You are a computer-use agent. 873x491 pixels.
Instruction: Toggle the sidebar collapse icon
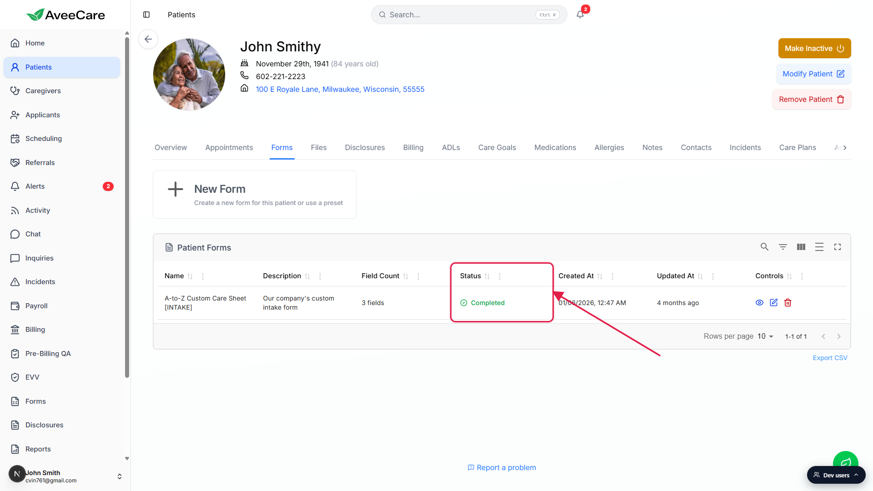point(146,15)
